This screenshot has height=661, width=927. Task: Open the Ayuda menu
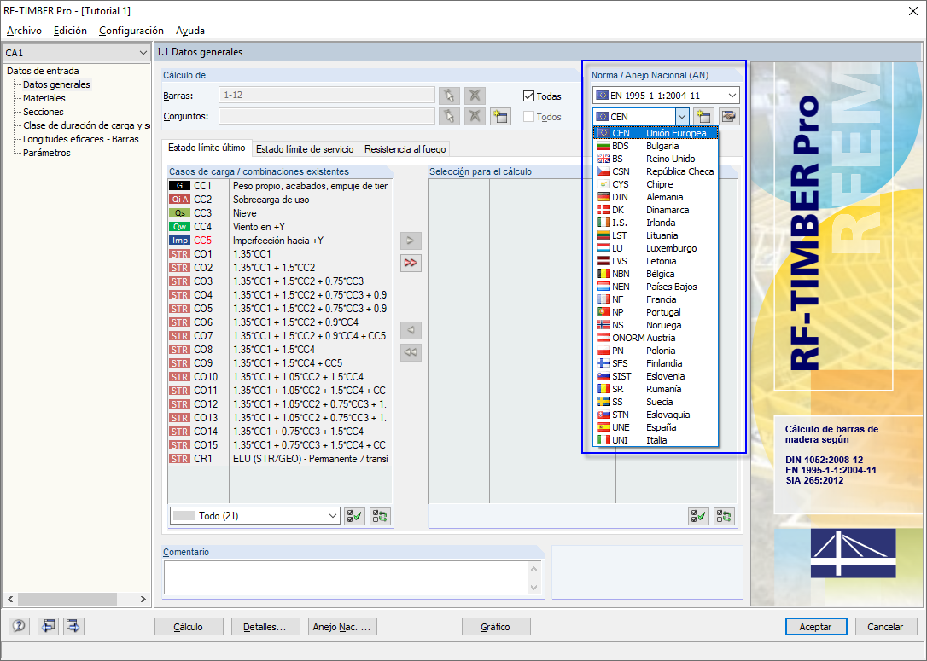click(190, 31)
